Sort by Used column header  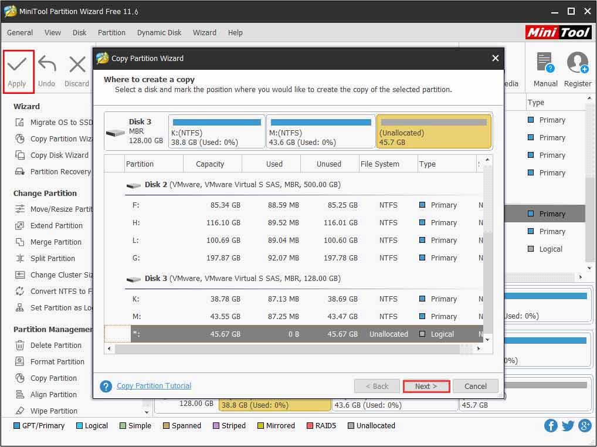click(x=271, y=164)
